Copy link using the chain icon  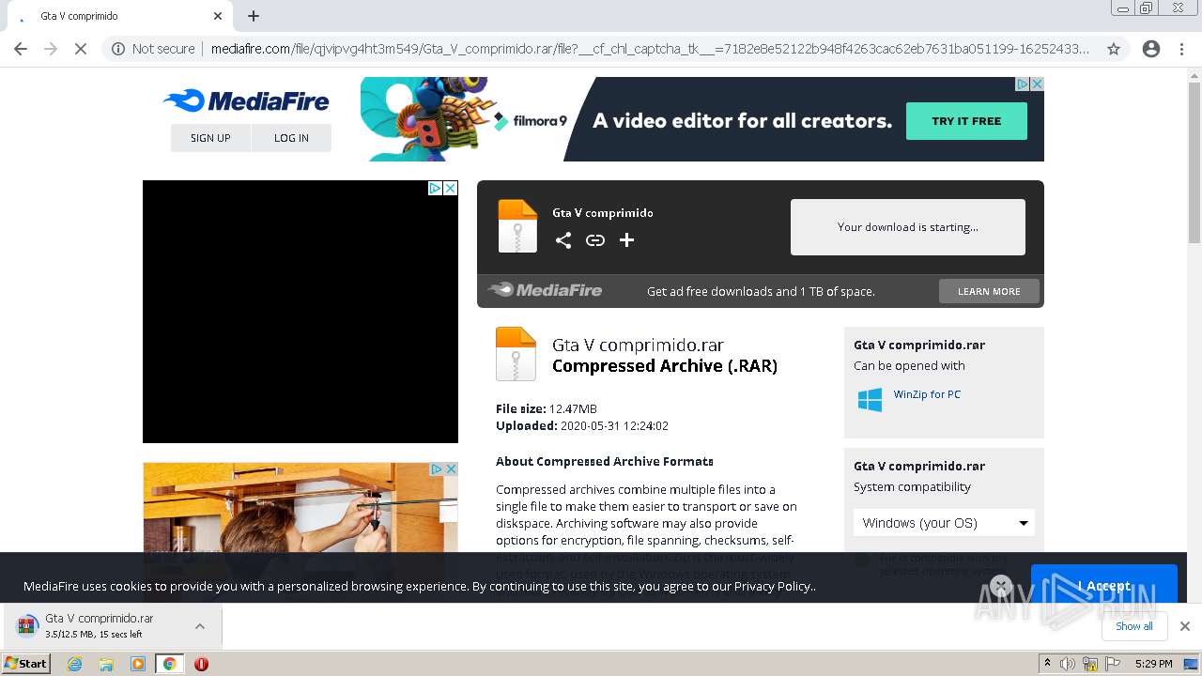595,240
